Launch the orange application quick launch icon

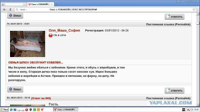(38, 110)
